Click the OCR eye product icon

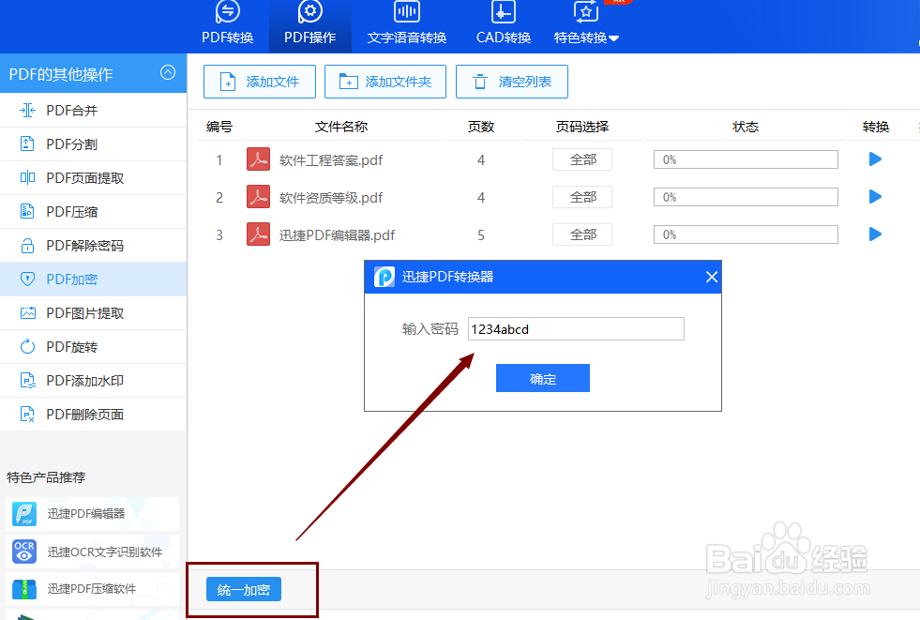[x=24, y=552]
